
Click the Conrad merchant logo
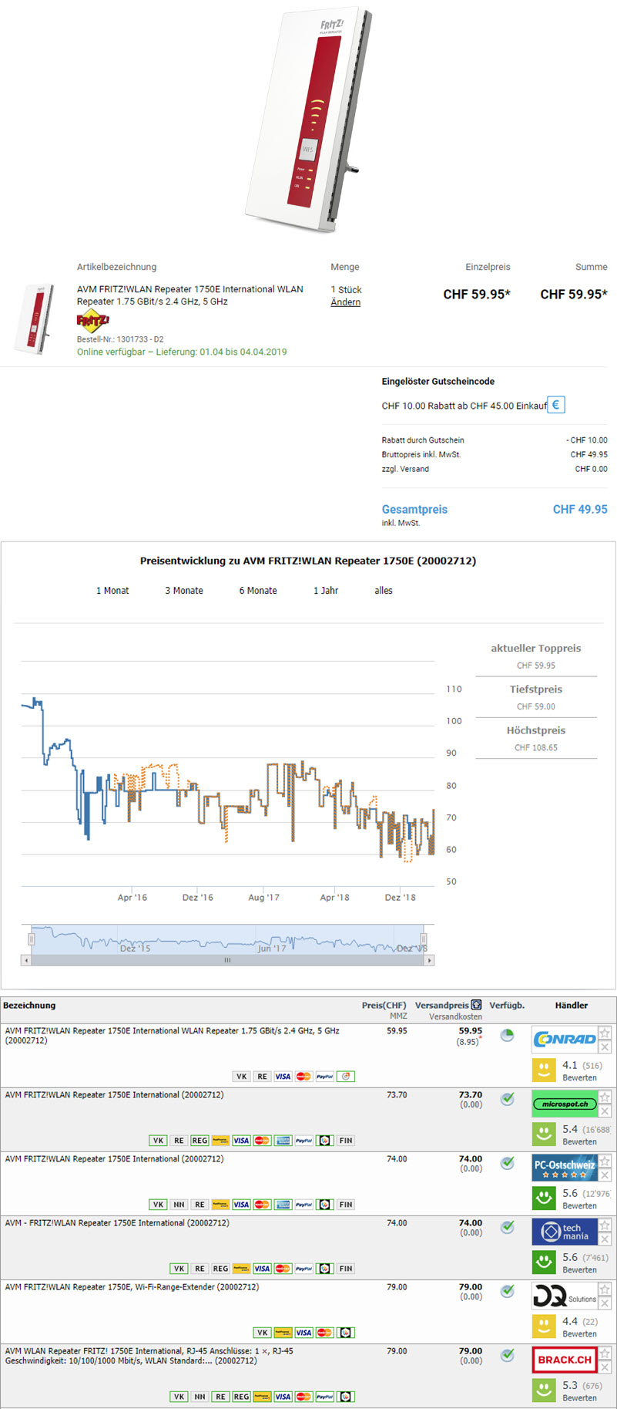pos(564,1040)
